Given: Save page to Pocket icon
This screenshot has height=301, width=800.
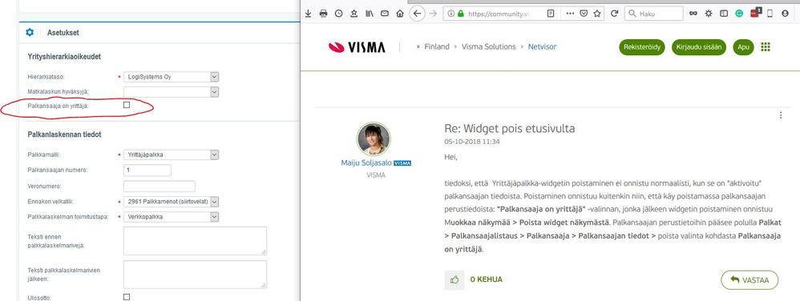Looking at the screenshot, I should (584, 14).
